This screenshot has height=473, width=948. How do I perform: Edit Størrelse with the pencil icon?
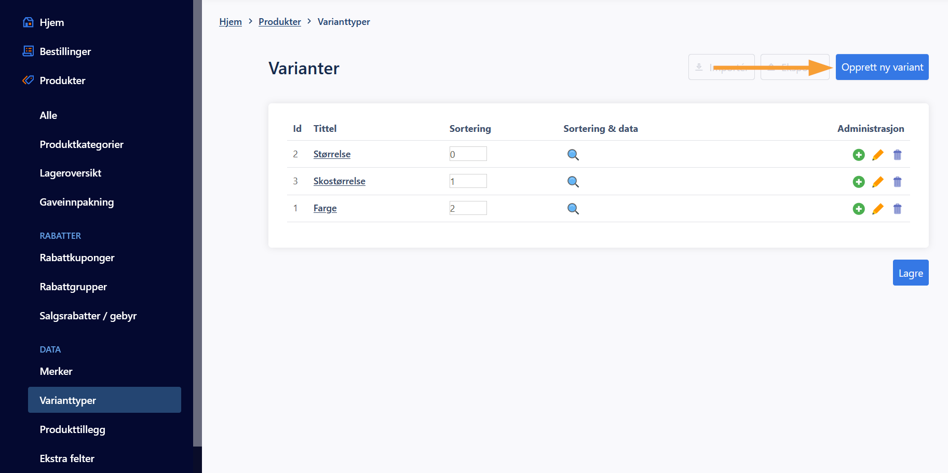878,155
